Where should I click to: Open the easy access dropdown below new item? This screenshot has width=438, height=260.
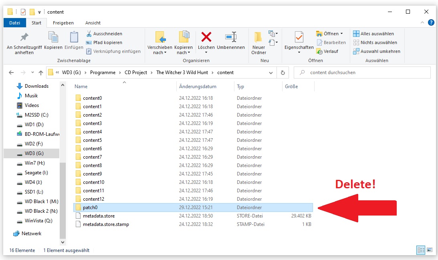point(273,42)
